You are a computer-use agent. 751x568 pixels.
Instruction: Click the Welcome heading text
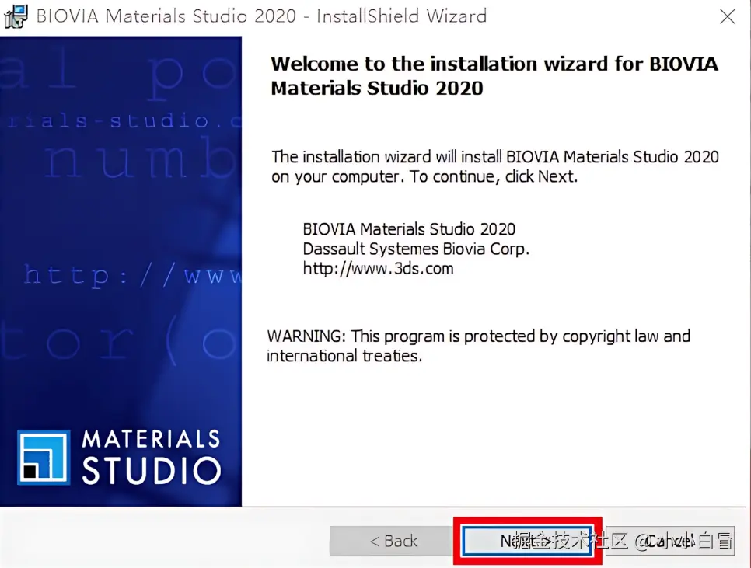494,75
